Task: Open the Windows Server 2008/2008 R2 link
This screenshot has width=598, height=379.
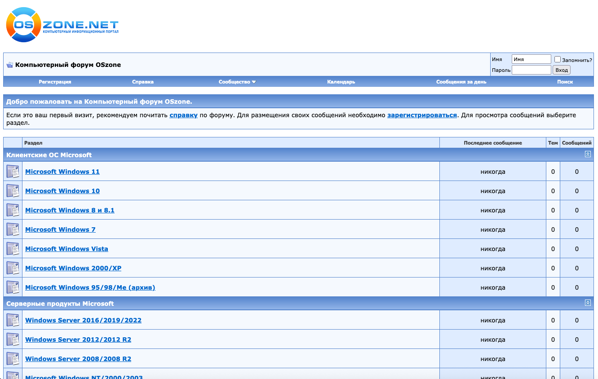Action: (x=78, y=359)
